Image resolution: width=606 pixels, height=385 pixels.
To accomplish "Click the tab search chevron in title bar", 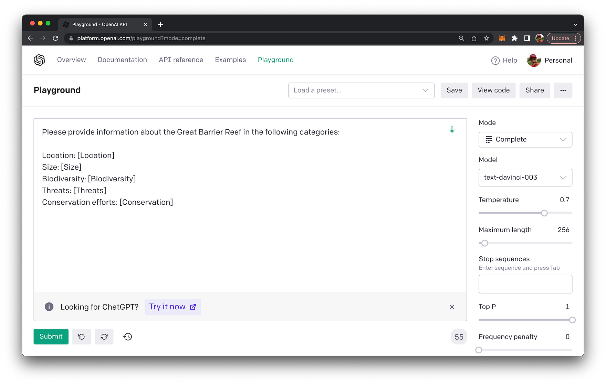I will point(575,24).
